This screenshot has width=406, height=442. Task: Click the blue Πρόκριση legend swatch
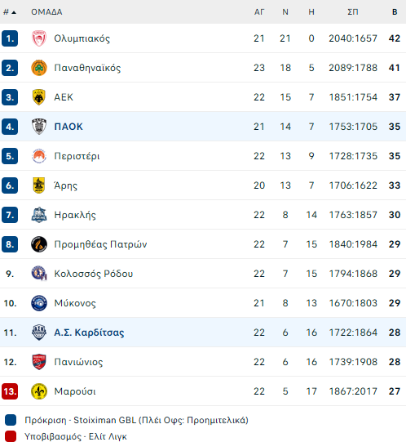coord(11,420)
